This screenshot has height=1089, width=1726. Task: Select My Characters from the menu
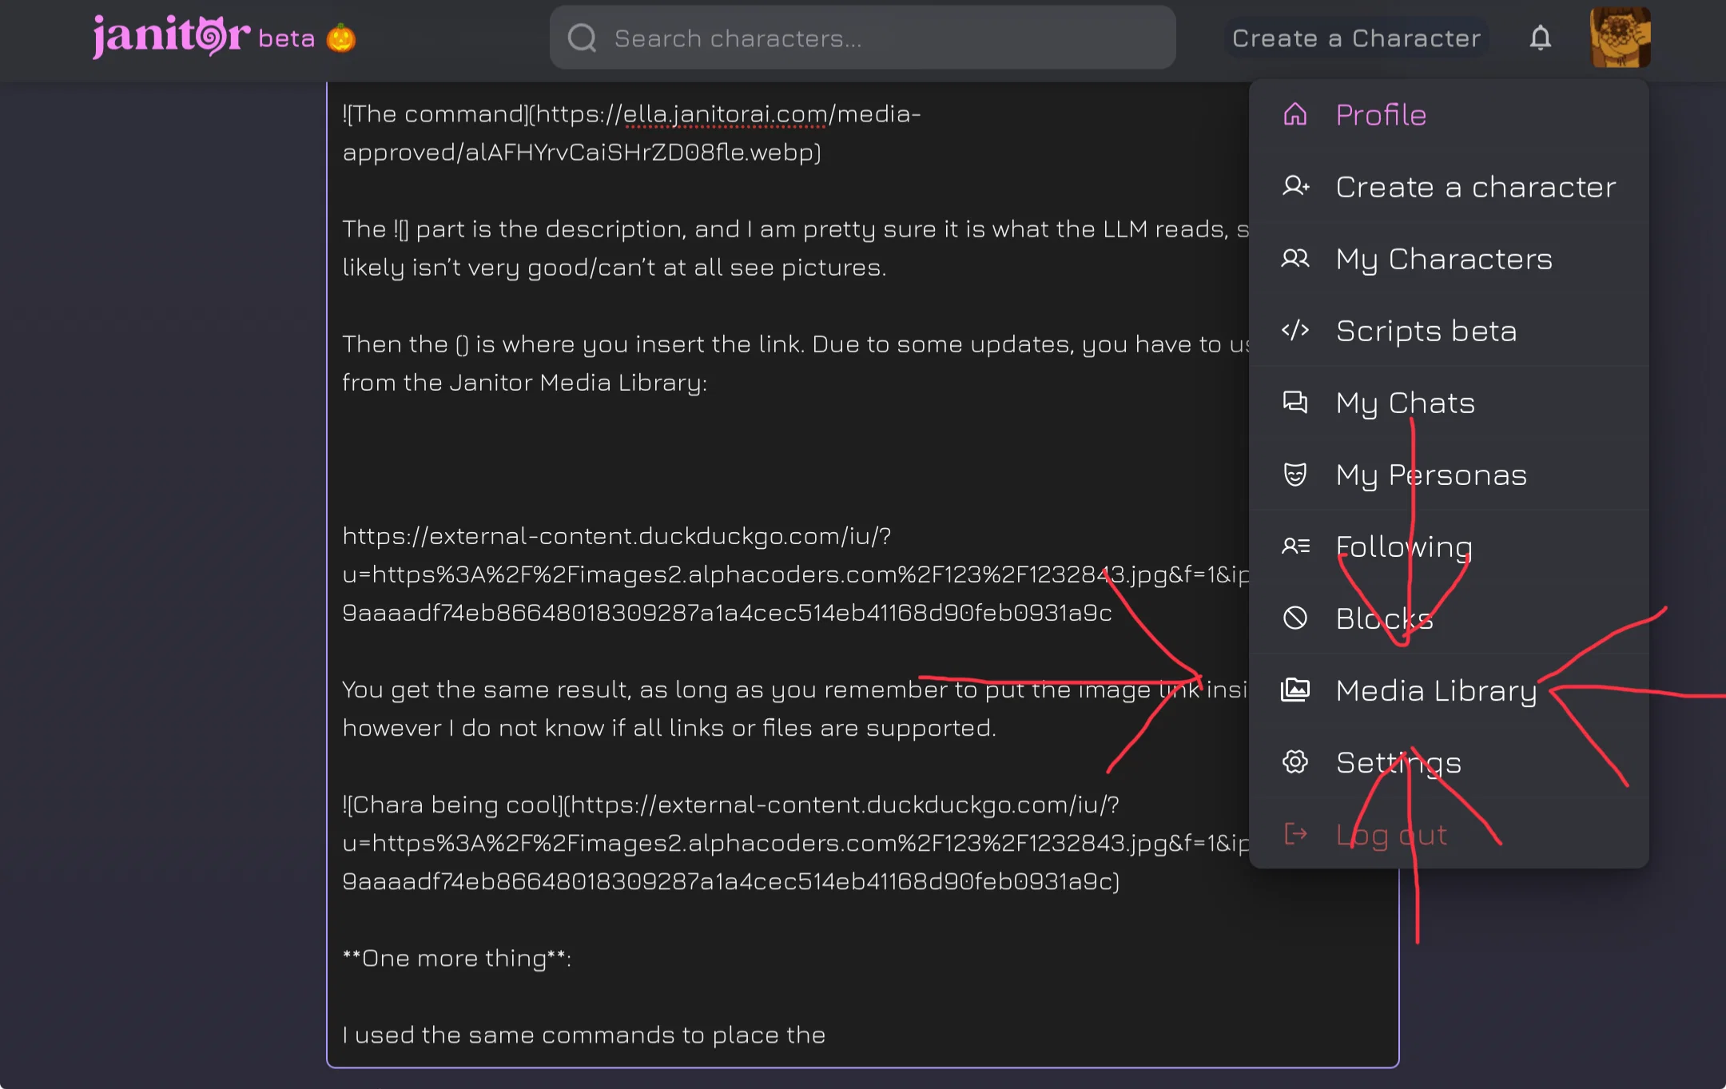tap(1449, 259)
